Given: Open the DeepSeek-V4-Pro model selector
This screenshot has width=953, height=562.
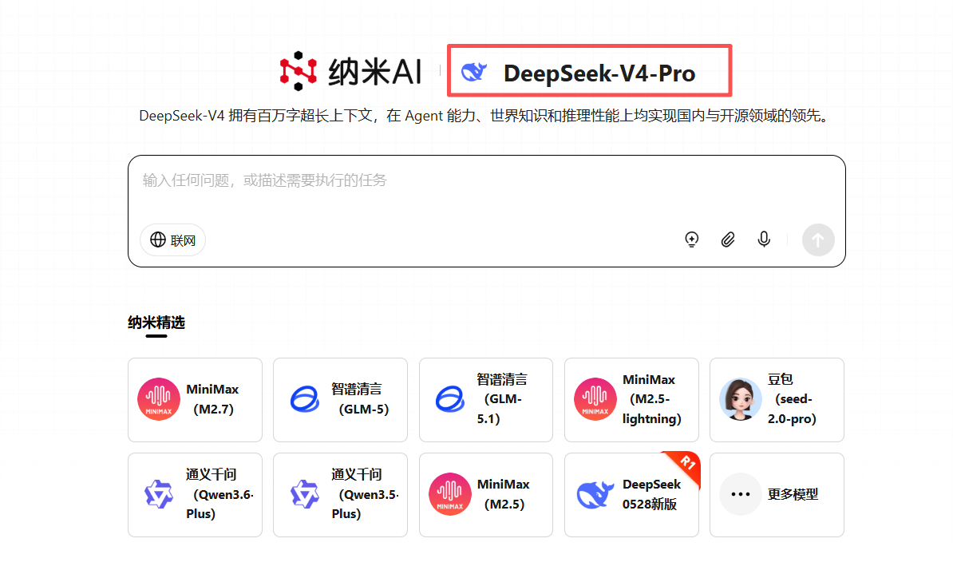Looking at the screenshot, I should tap(589, 70).
